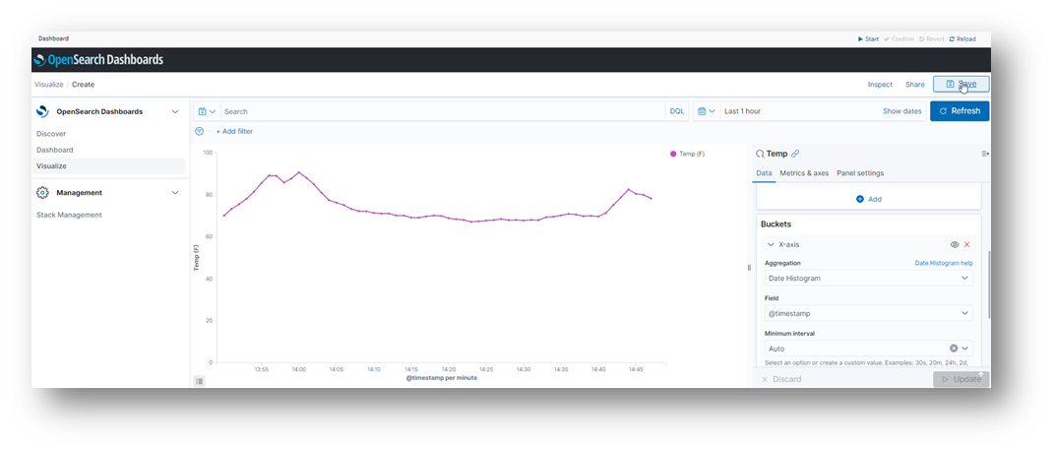Open the Panel settings tab

coord(860,173)
